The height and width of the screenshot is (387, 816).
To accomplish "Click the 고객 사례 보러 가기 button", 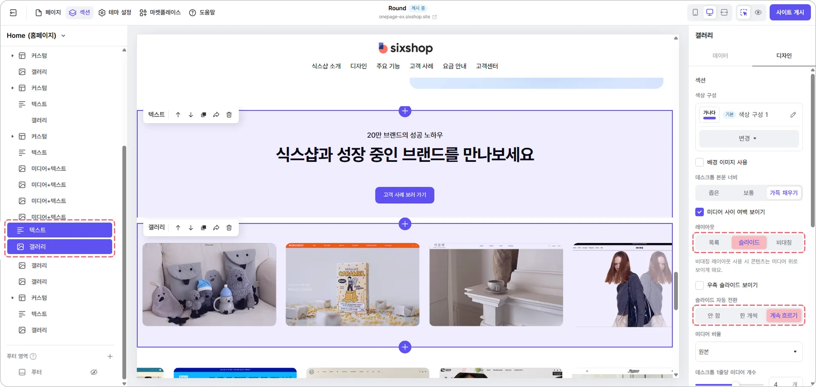I will pos(405,195).
